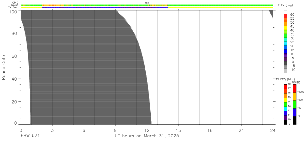The height and width of the screenshot is (141, 307).
Task: Click y-axis tick label '60'
Action: 14,56
